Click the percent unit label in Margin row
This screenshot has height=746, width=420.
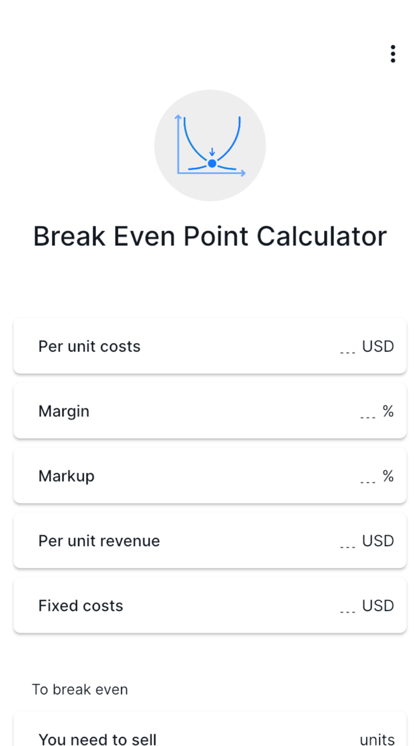point(388,411)
